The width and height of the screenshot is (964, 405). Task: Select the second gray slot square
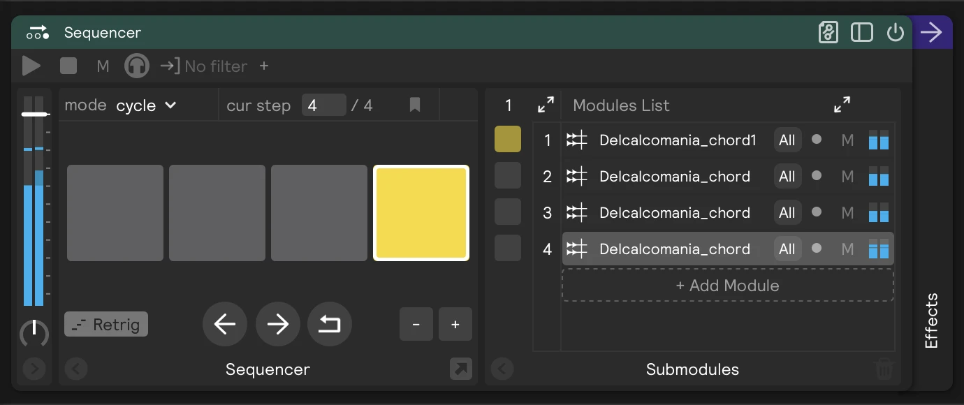(x=508, y=175)
